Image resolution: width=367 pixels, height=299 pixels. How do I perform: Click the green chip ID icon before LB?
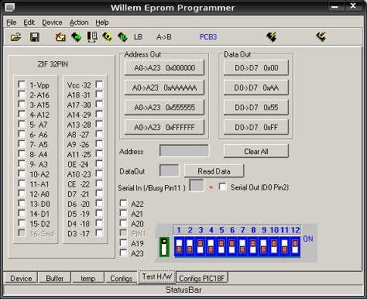(x=122, y=37)
